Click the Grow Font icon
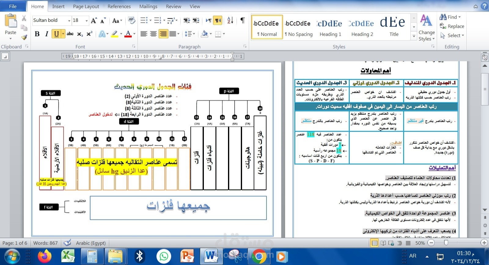This screenshot has width=489, height=265. coord(94,20)
